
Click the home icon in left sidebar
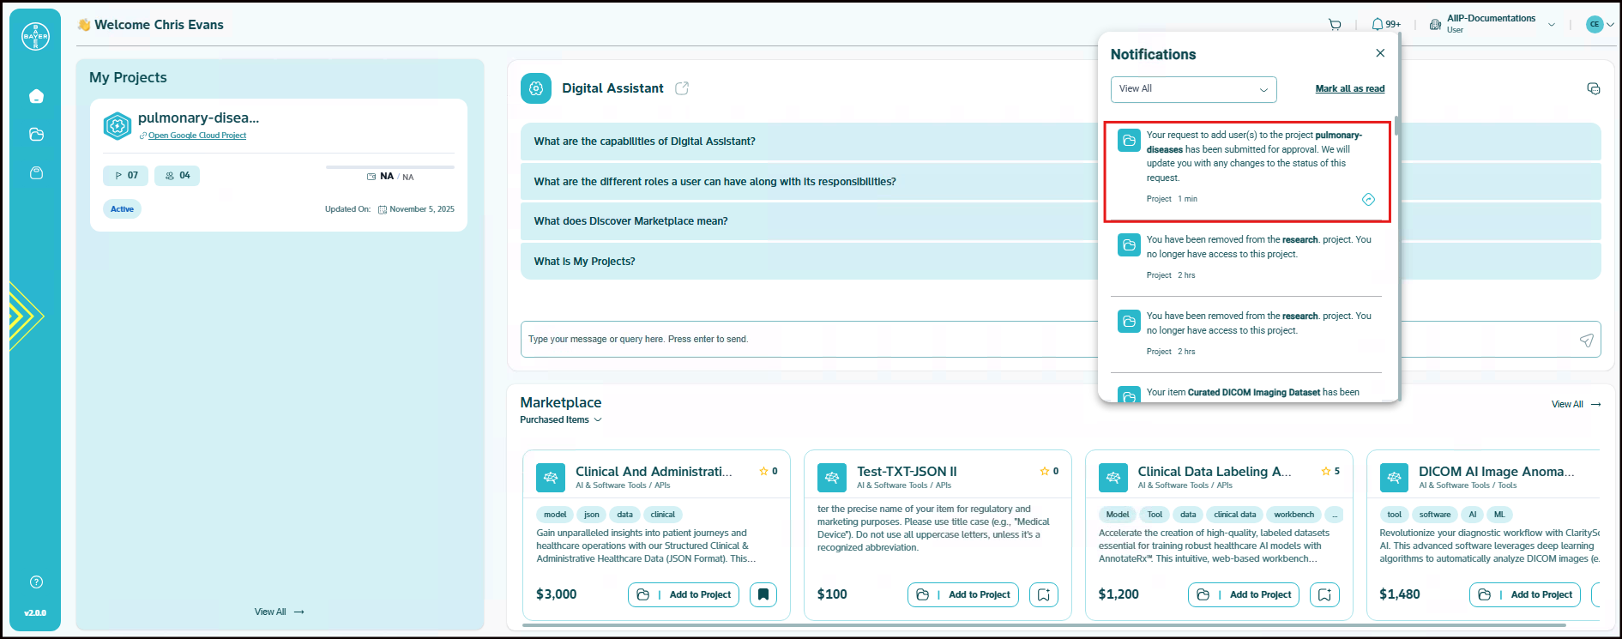[36, 96]
